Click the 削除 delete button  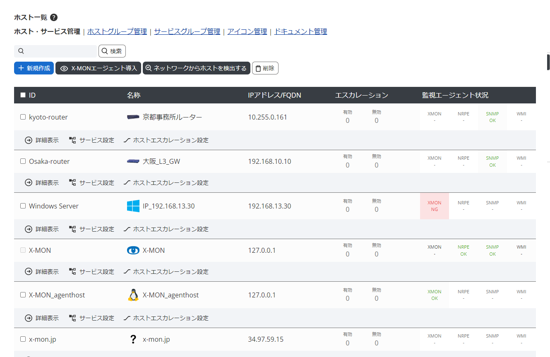pyautogui.click(x=265, y=68)
